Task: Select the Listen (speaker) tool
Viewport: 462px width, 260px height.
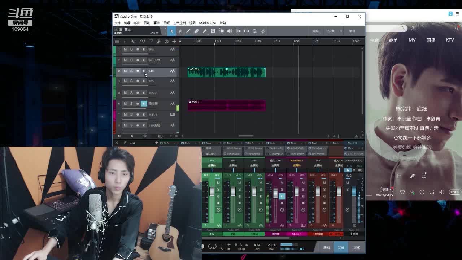Action: 230,31
